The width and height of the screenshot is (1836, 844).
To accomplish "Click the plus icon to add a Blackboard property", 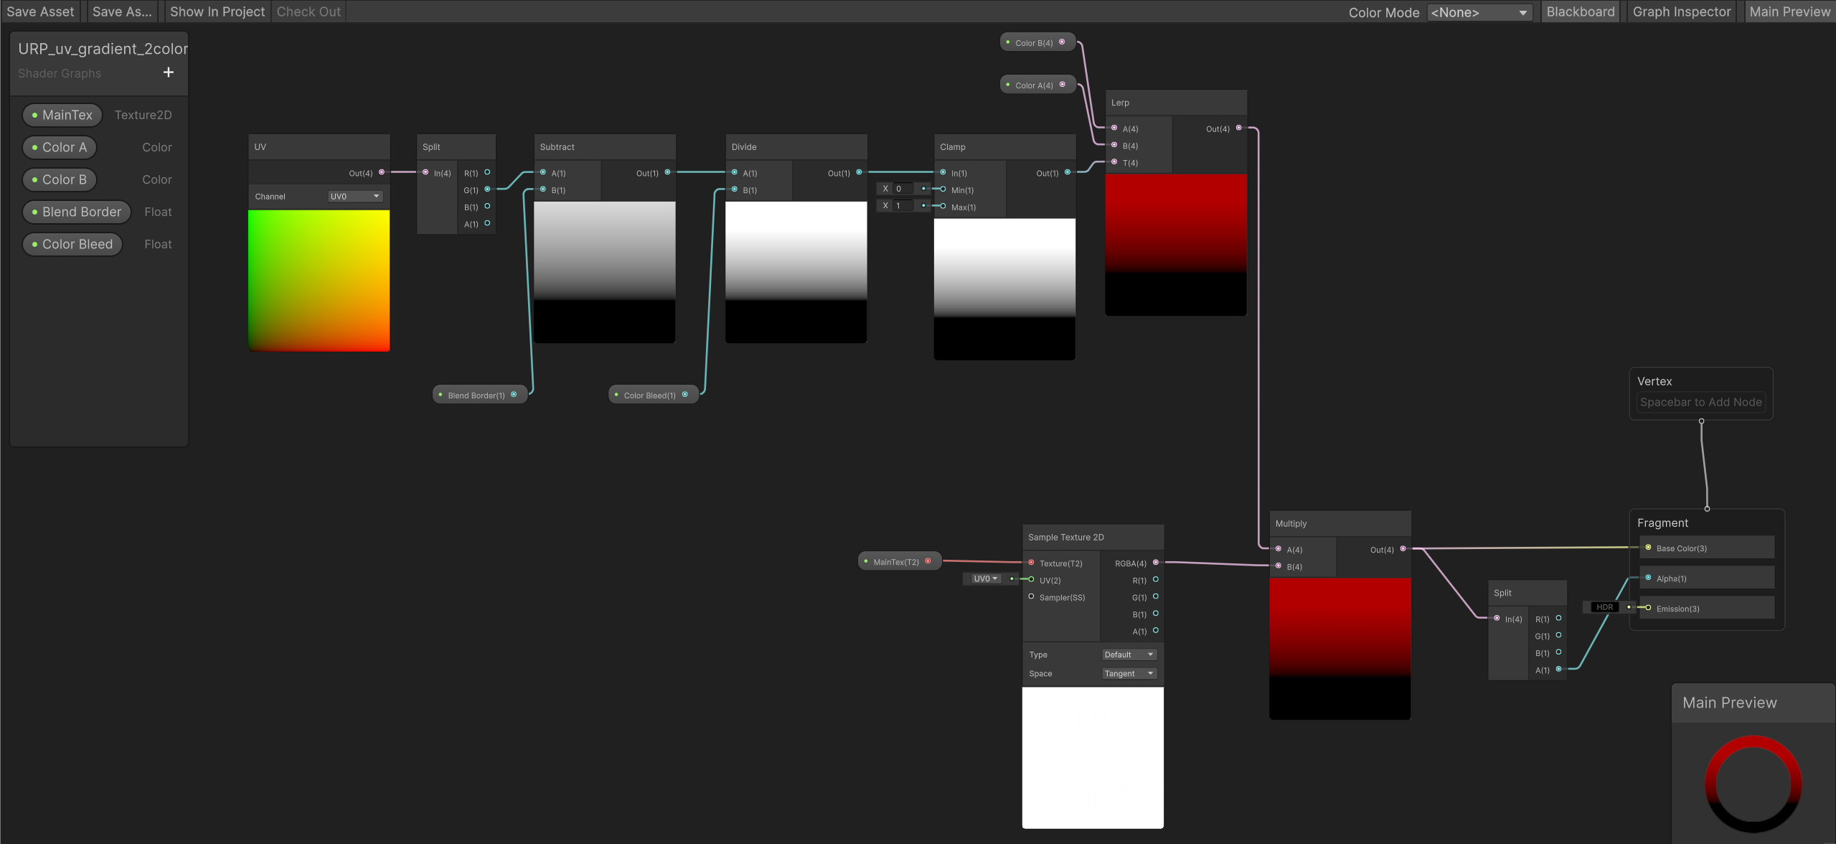I will [168, 72].
